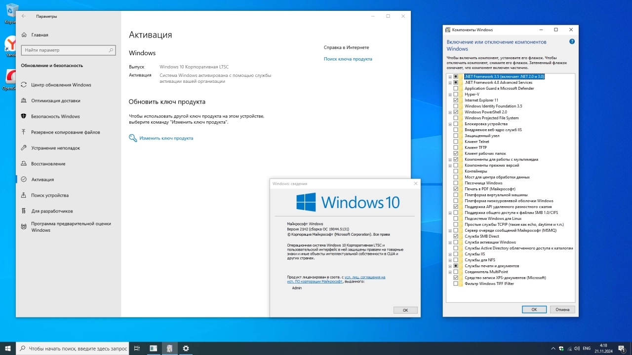Select the Recovery icon in Settings sidebar
This screenshot has height=355, width=632.
24,164
